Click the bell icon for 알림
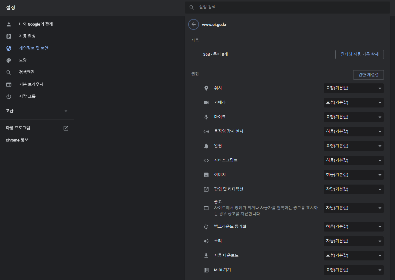This screenshot has height=280, width=395. click(206, 146)
